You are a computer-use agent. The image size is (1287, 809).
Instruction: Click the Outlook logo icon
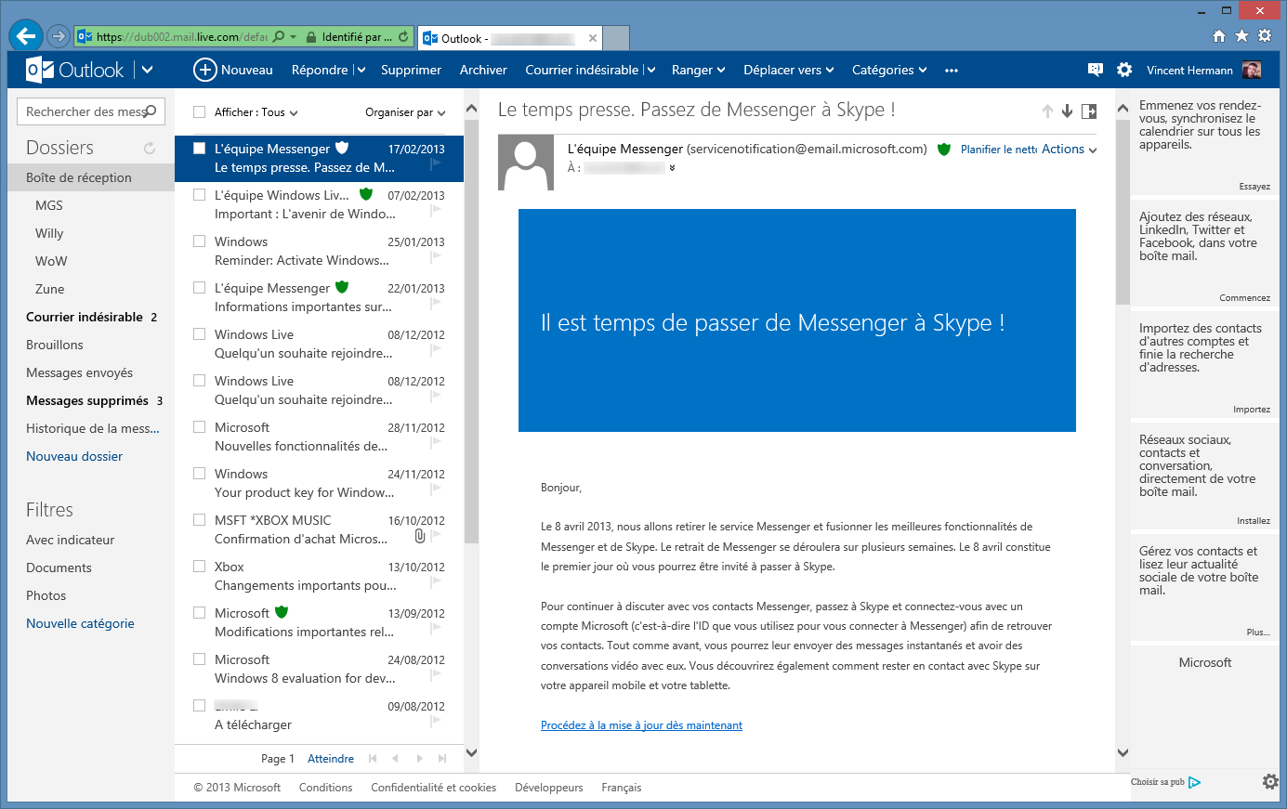tap(40, 70)
